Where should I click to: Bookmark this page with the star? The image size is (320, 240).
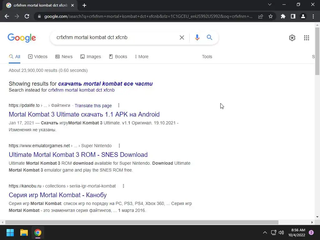tap(271, 16)
